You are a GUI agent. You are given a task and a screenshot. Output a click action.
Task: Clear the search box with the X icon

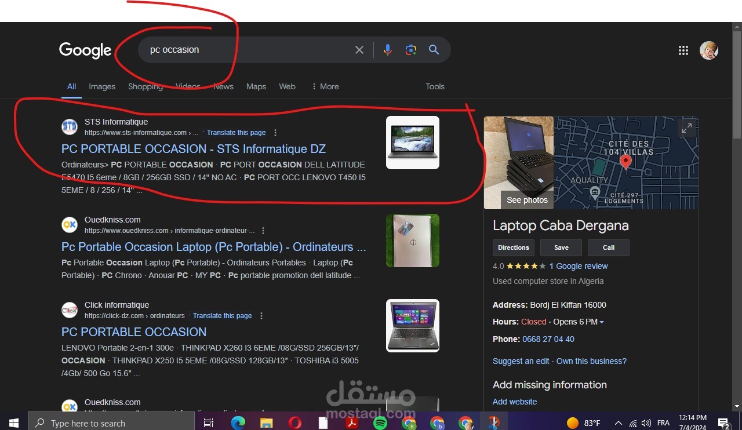(x=359, y=50)
